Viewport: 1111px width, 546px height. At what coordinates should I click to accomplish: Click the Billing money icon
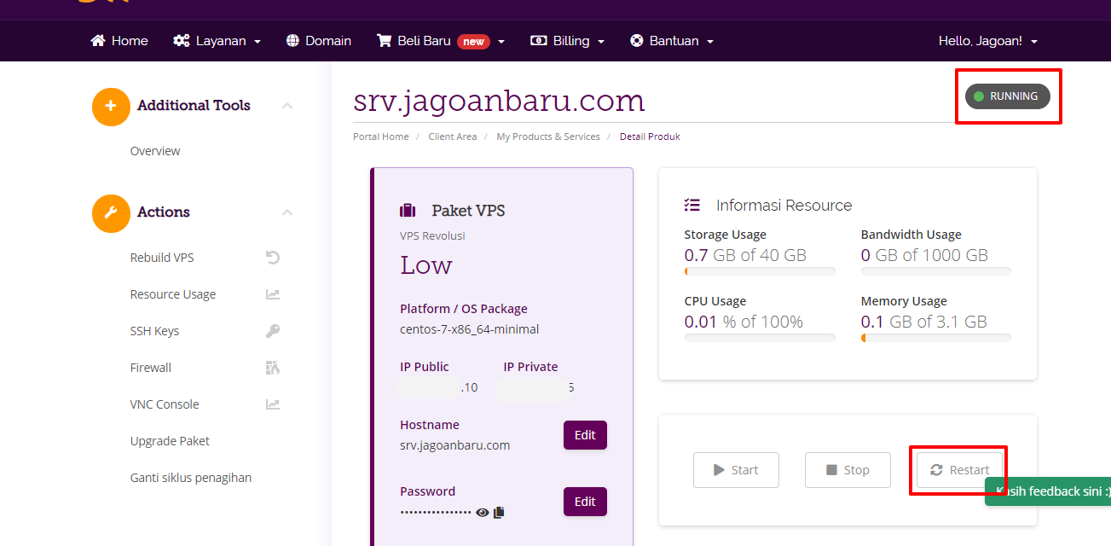(x=538, y=41)
